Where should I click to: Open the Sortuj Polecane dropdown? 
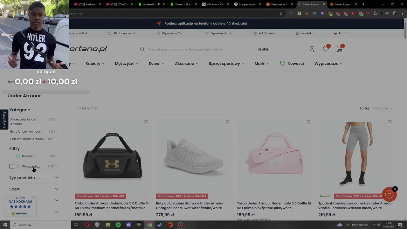click(x=383, y=108)
